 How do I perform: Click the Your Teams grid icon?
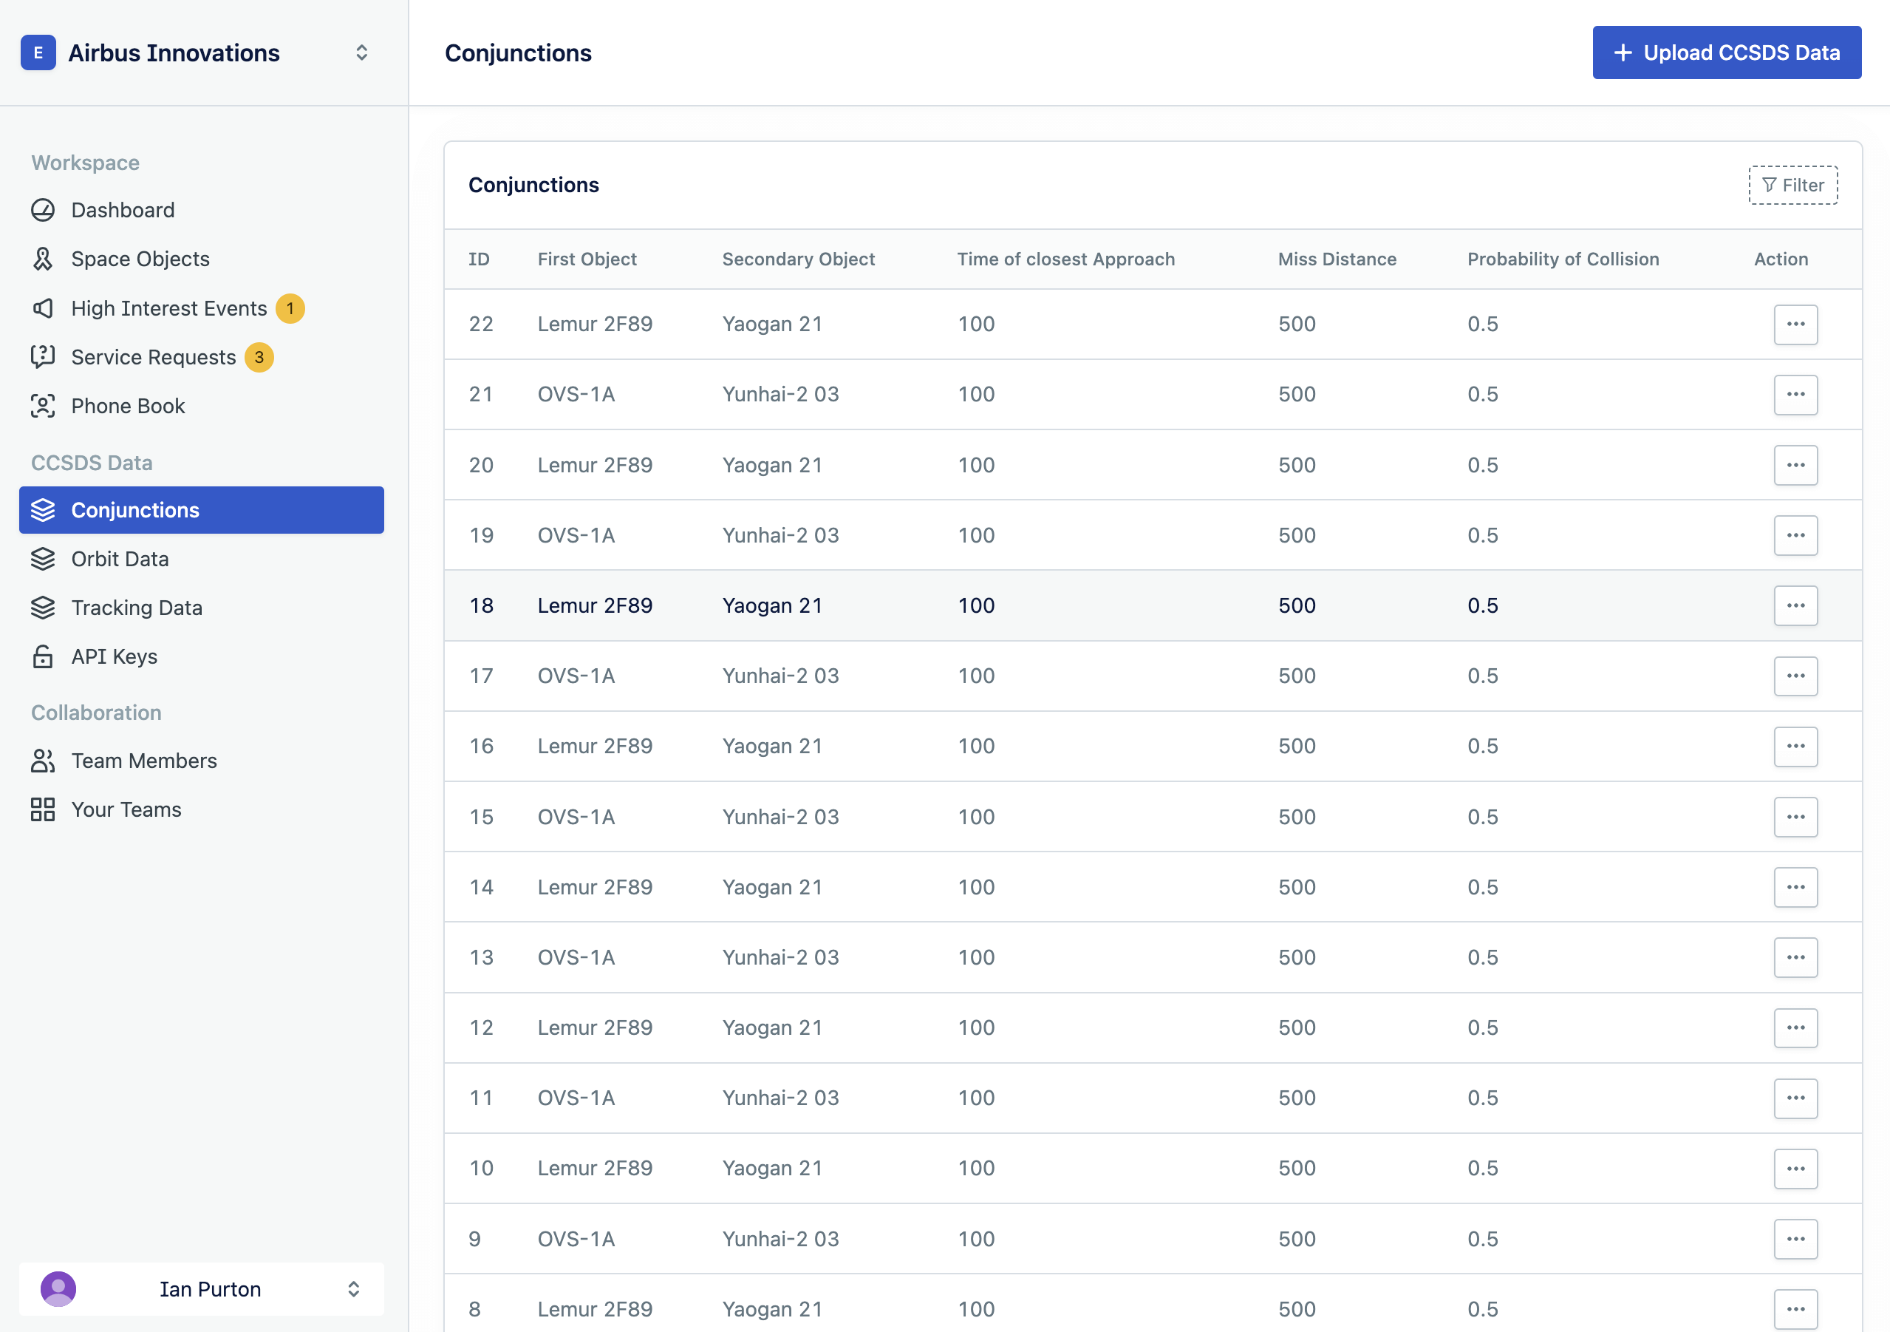click(x=43, y=809)
